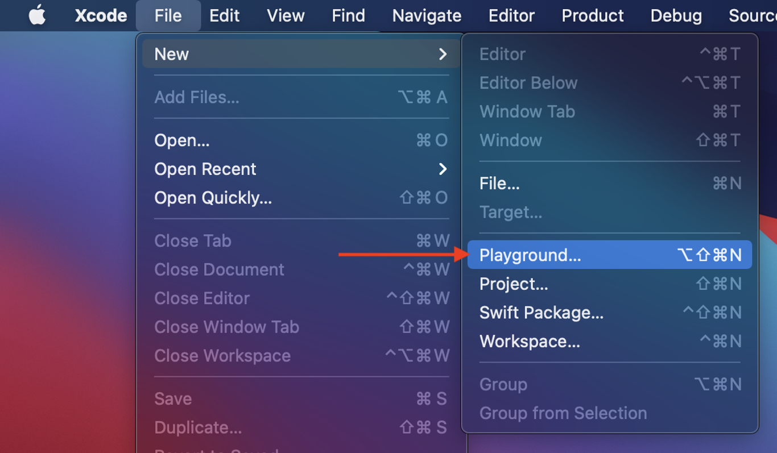The height and width of the screenshot is (453, 777).
Task: Select Group in the New submenu
Action: click(x=610, y=384)
